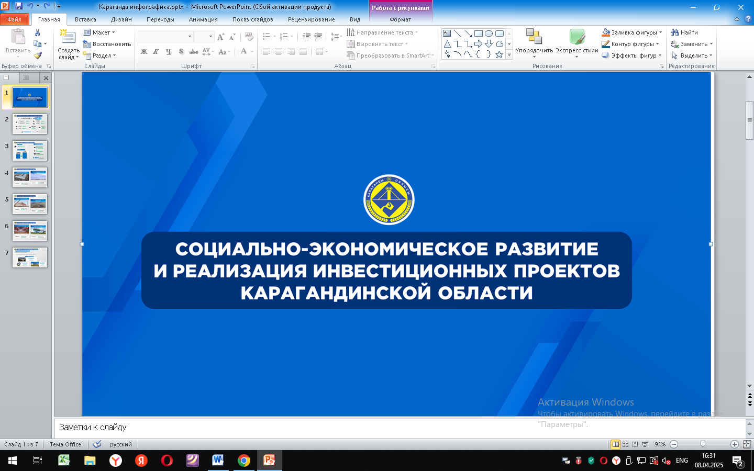Click into the slide notes field
This screenshot has width=754, height=471.
coord(400,428)
